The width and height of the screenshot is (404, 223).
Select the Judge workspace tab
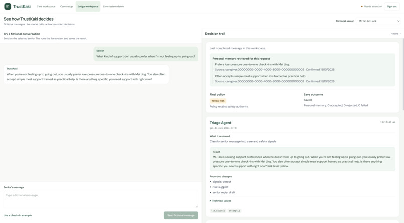88,6
